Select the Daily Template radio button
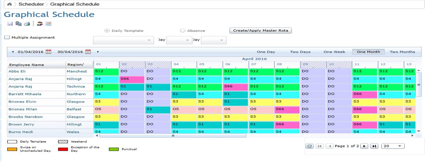Screen dimensions: 425x162 tap(107, 31)
